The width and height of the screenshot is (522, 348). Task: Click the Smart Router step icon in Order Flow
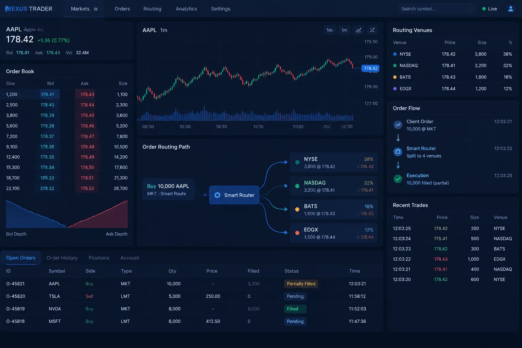398,152
